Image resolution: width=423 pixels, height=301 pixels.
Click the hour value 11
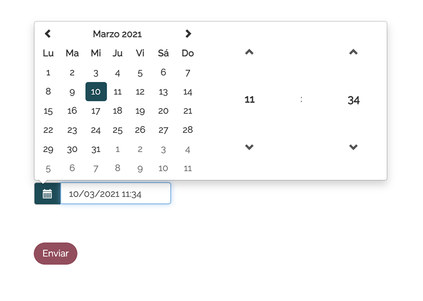tap(249, 100)
